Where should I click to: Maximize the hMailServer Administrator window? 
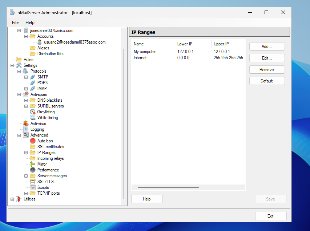click(x=266, y=12)
